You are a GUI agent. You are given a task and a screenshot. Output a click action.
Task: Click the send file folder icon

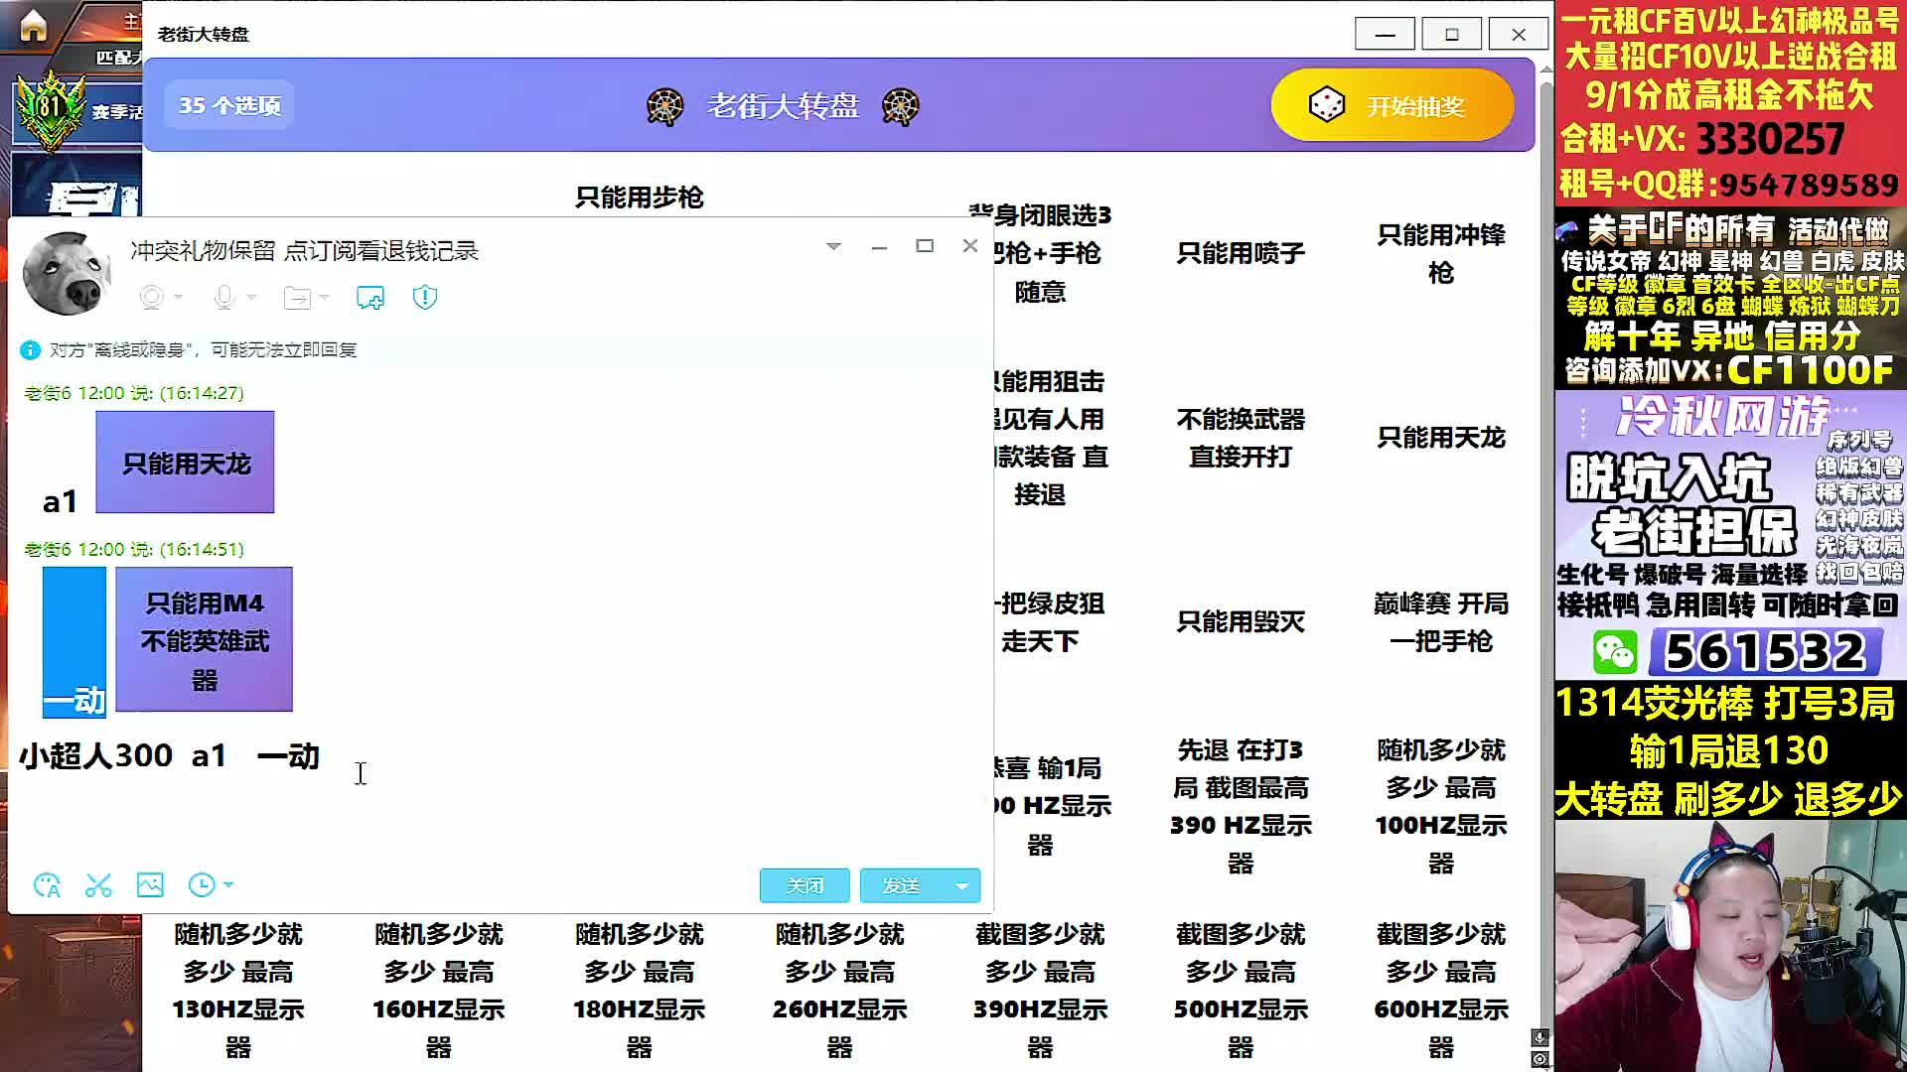click(297, 297)
